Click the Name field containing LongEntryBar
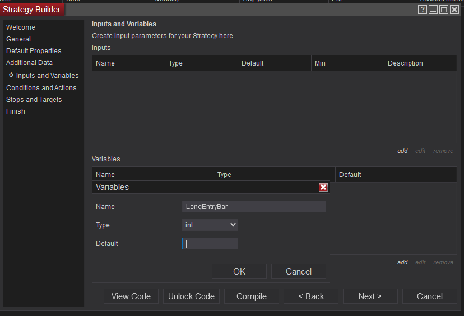The image size is (464, 316). point(254,207)
